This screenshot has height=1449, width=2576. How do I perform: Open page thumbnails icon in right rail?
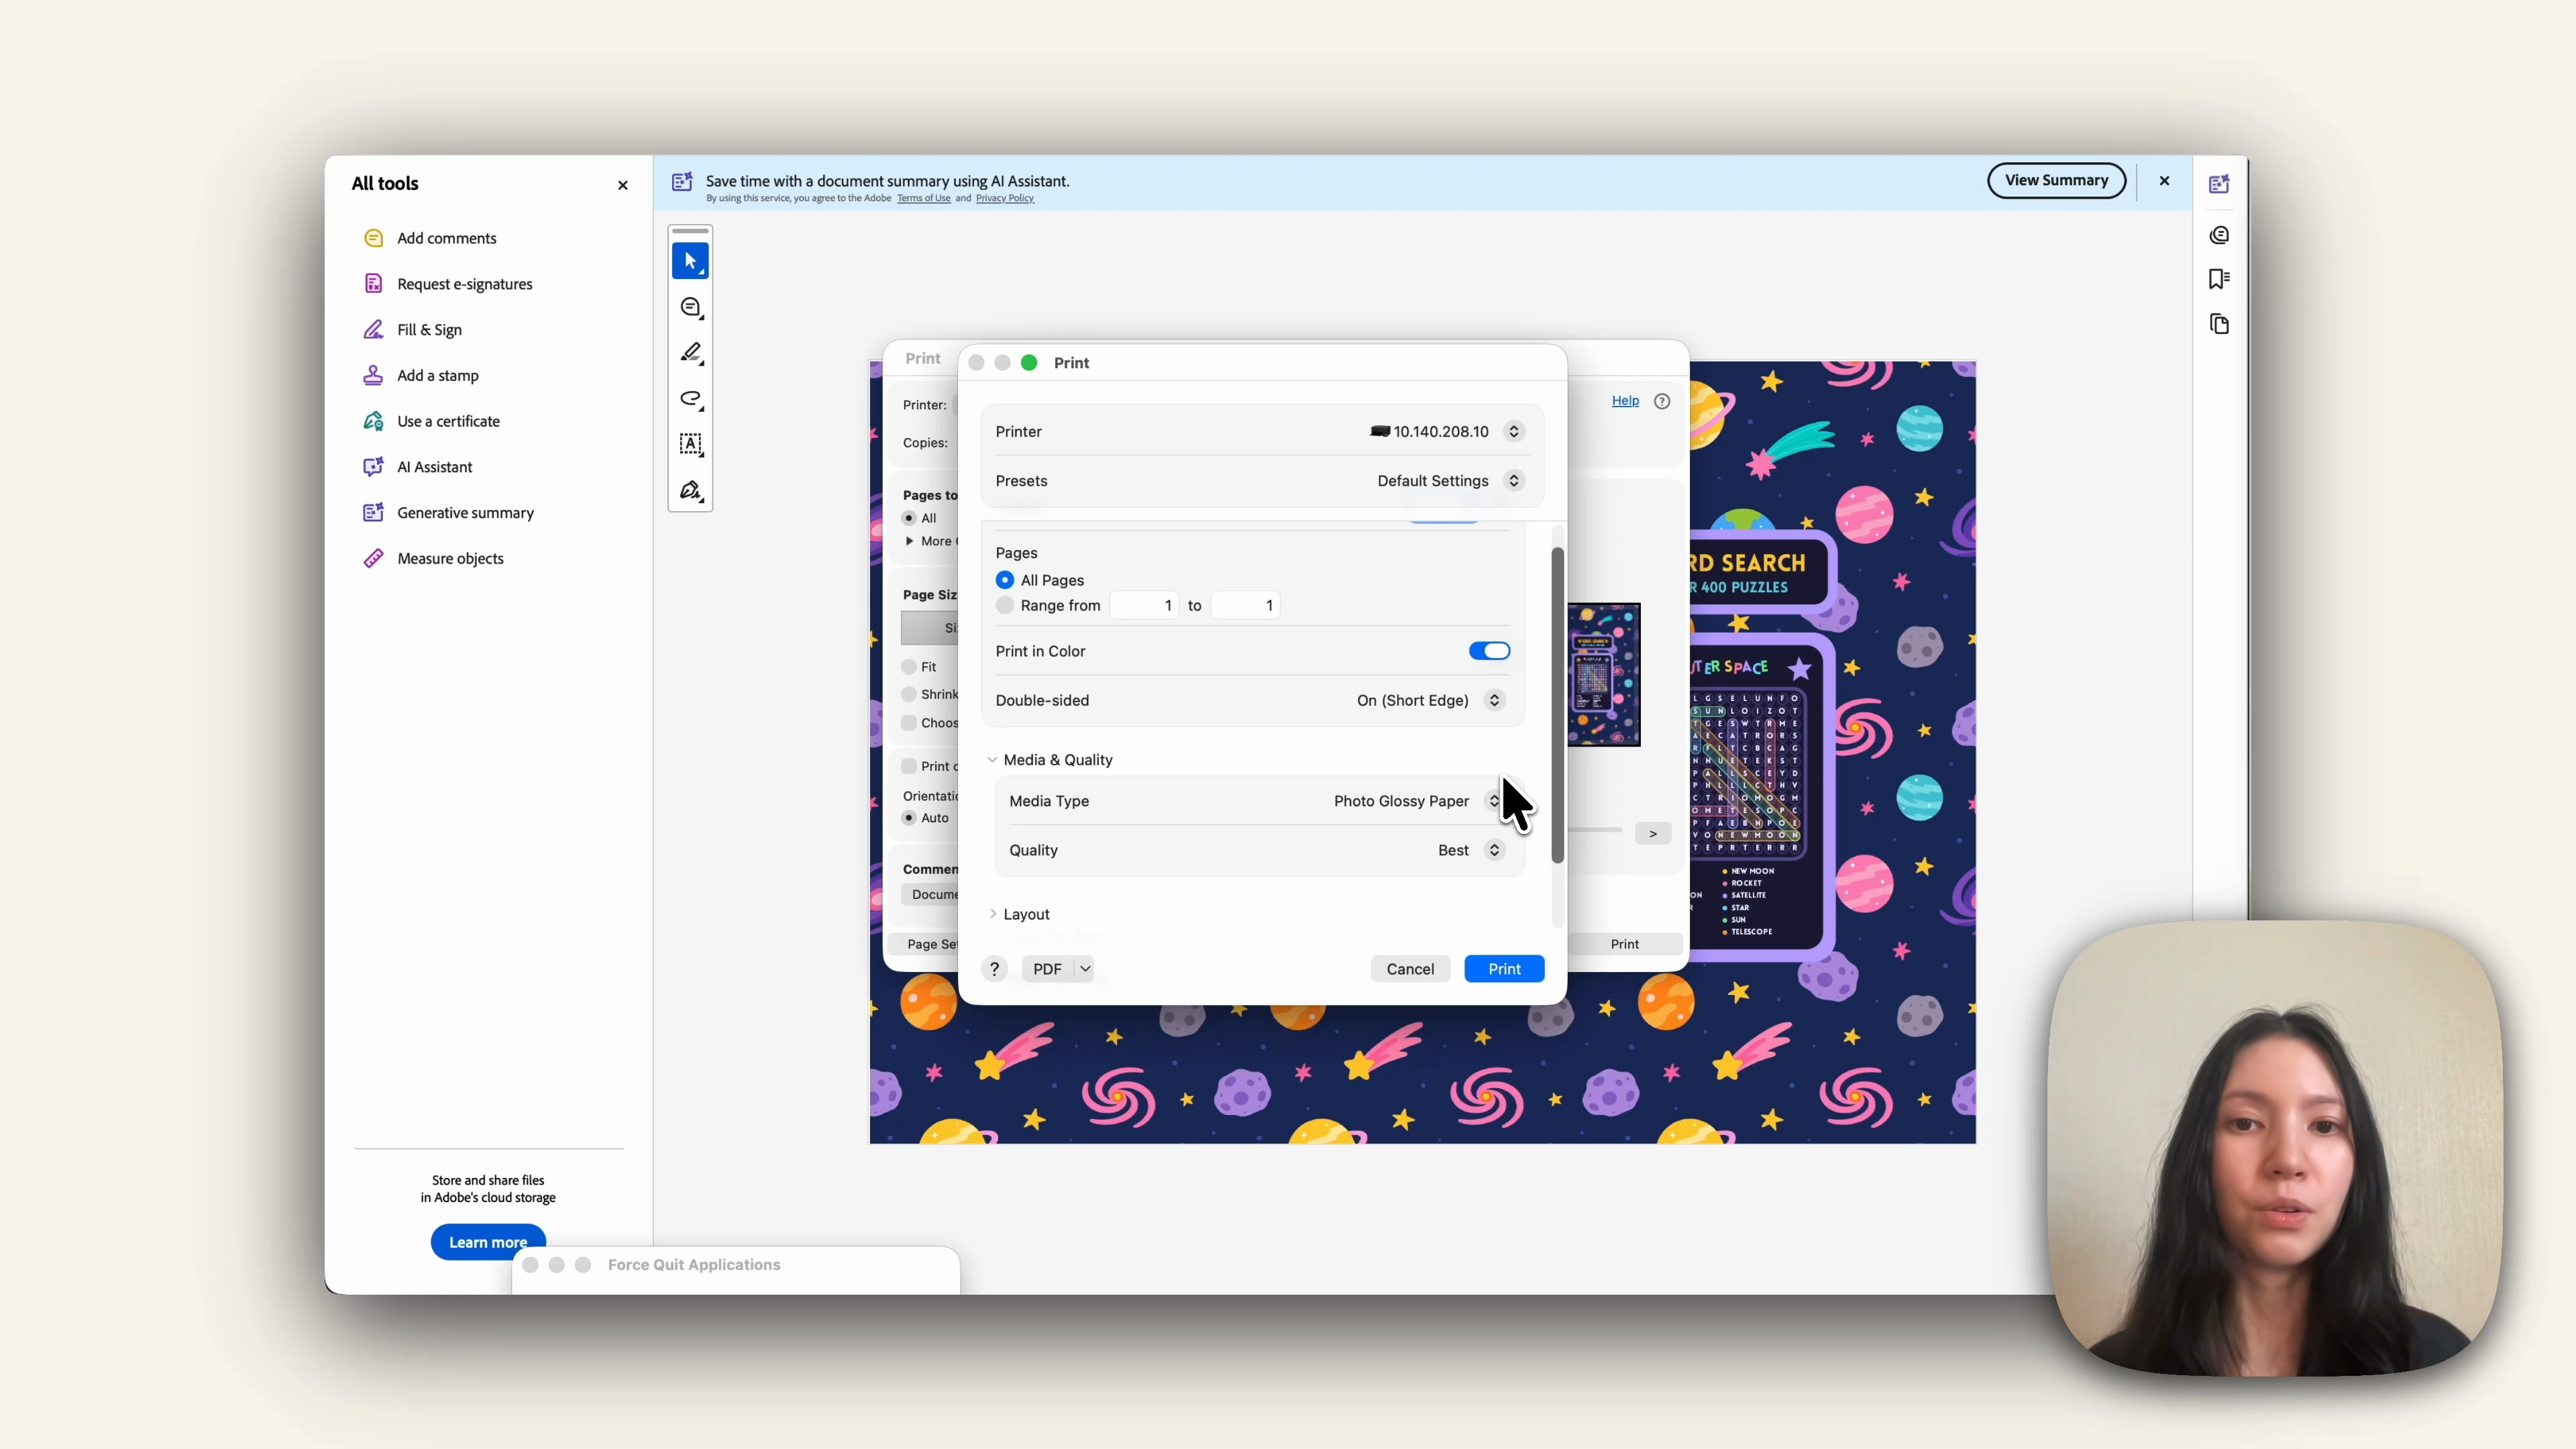click(x=2219, y=324)
